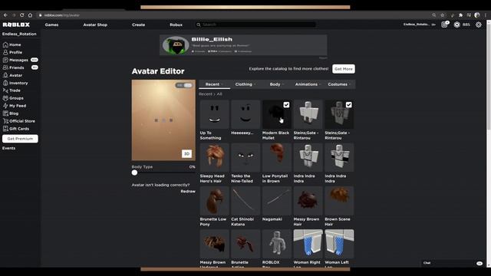Open the Billie_Eilish profile name

[x=212, y=39]
